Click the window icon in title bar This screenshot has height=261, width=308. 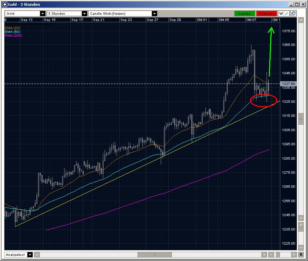coord(4,4)
